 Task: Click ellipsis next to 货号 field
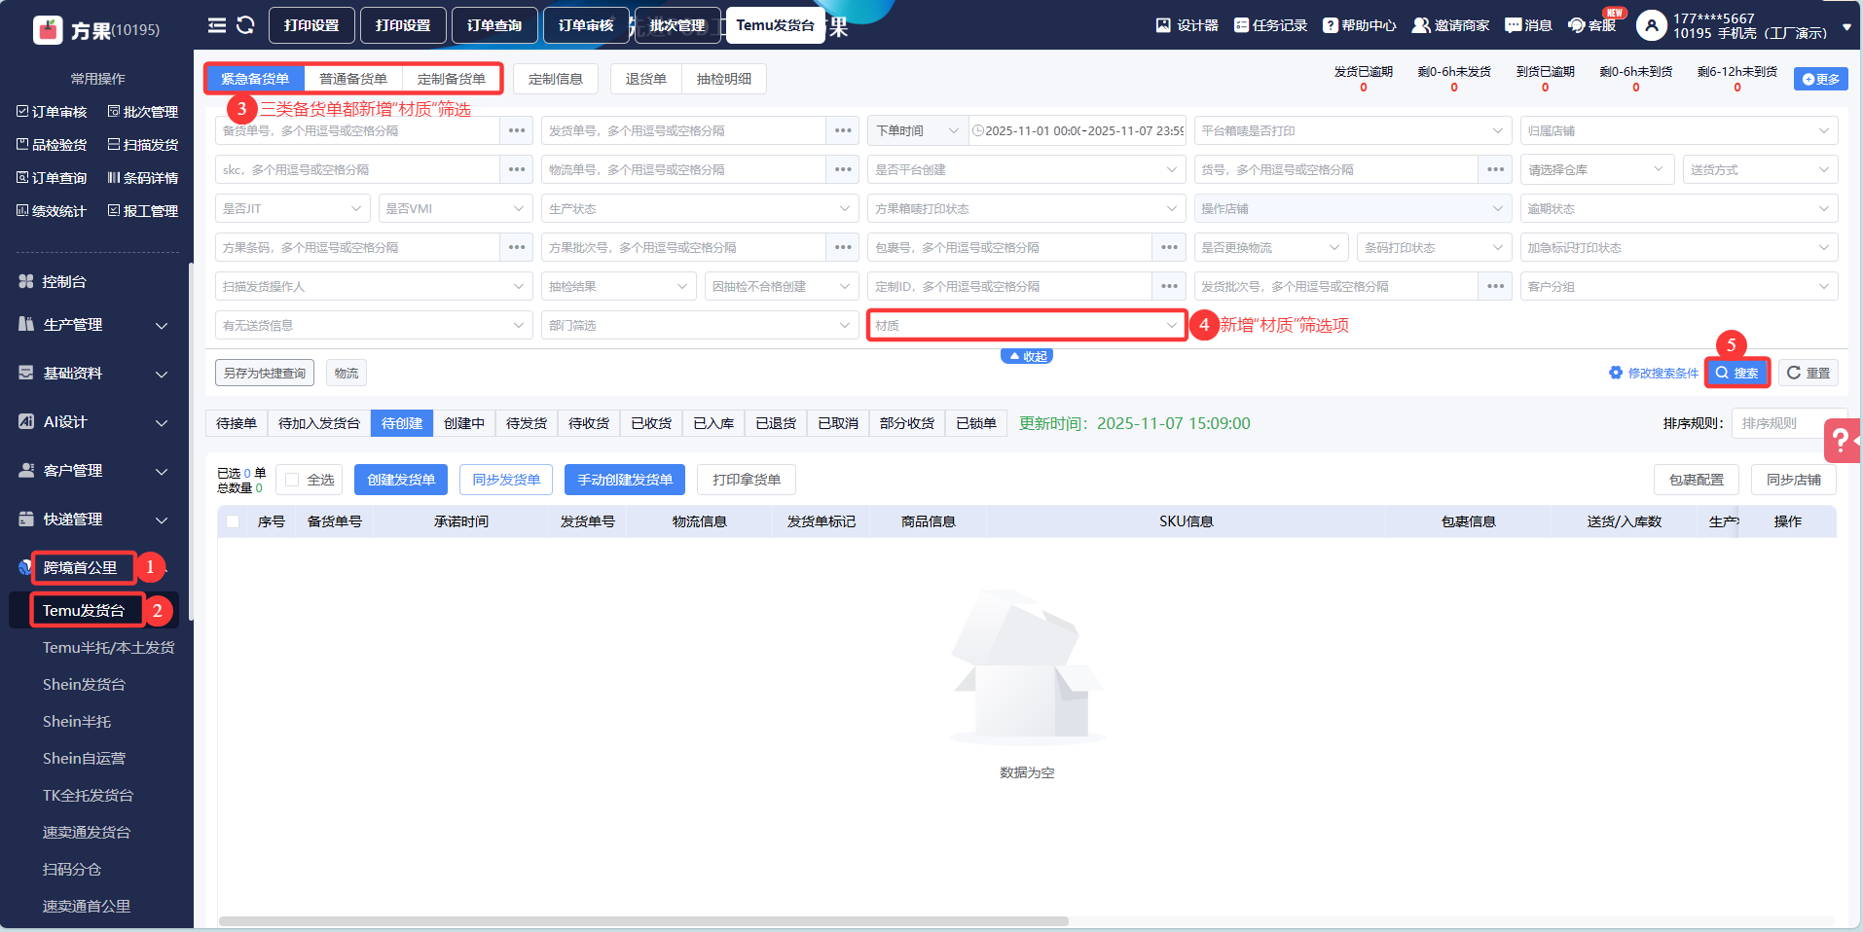coord(1495,169)
